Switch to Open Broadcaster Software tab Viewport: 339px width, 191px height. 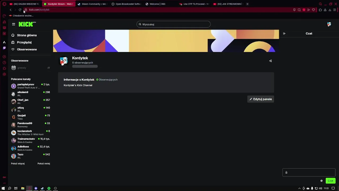(x=126, y=4)
